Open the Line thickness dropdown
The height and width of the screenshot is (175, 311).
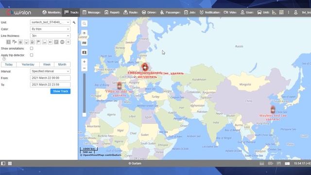click(x=50, y=35)
